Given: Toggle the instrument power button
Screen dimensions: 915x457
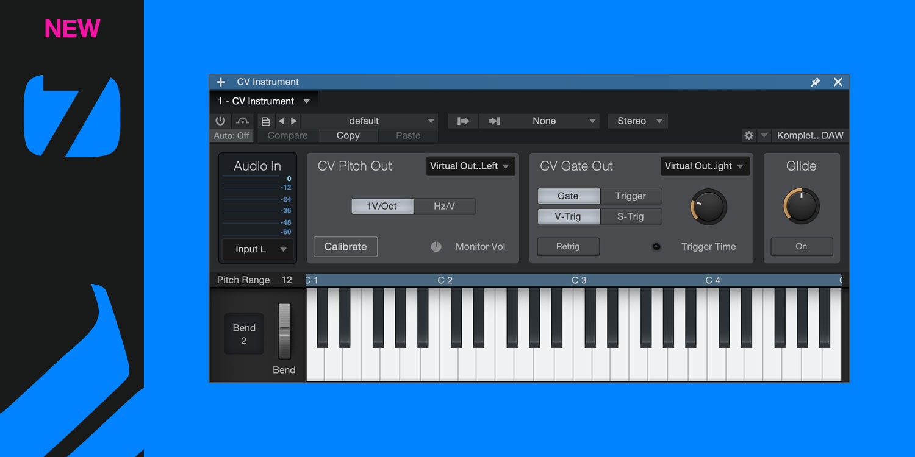Looking at the screenshot, I should click(220, 121).
